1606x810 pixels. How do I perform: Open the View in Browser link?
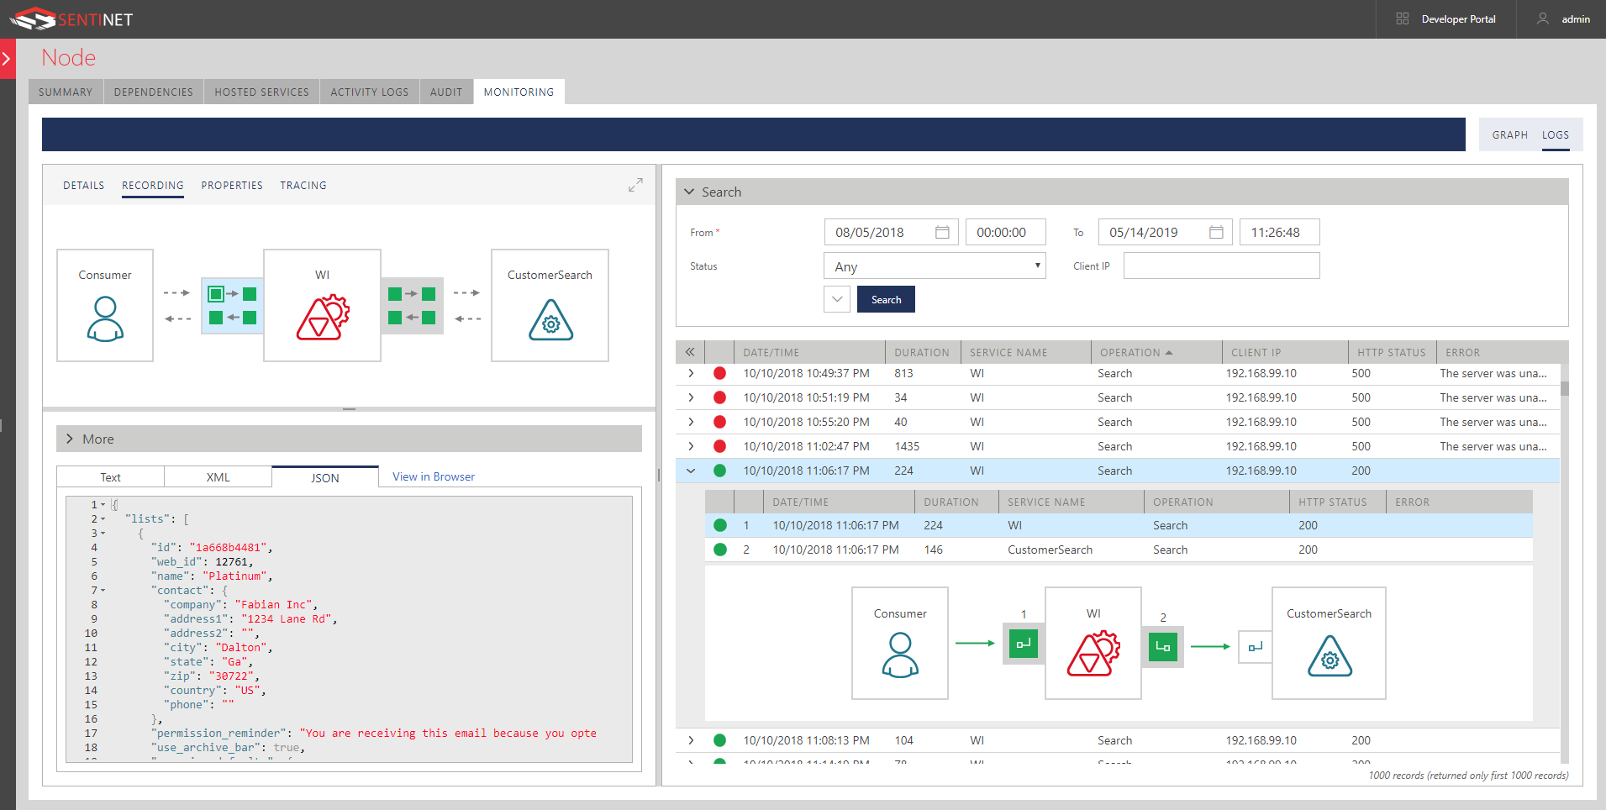coord(433,476)
